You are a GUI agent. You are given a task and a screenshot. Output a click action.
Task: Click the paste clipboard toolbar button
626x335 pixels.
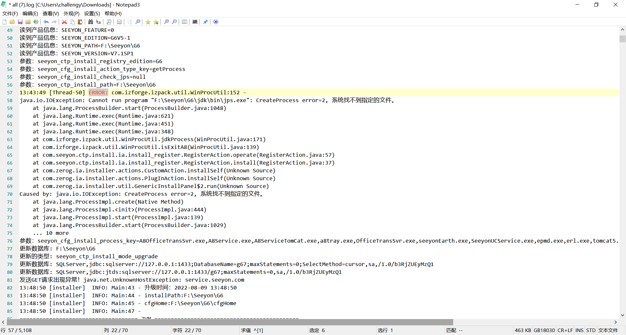80,22
